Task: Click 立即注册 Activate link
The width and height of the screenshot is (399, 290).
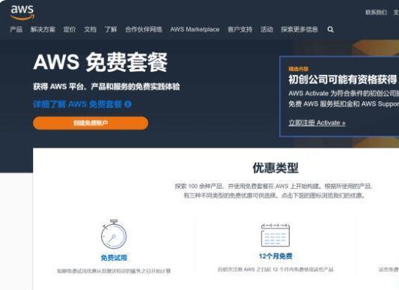Action: [317, 123]
